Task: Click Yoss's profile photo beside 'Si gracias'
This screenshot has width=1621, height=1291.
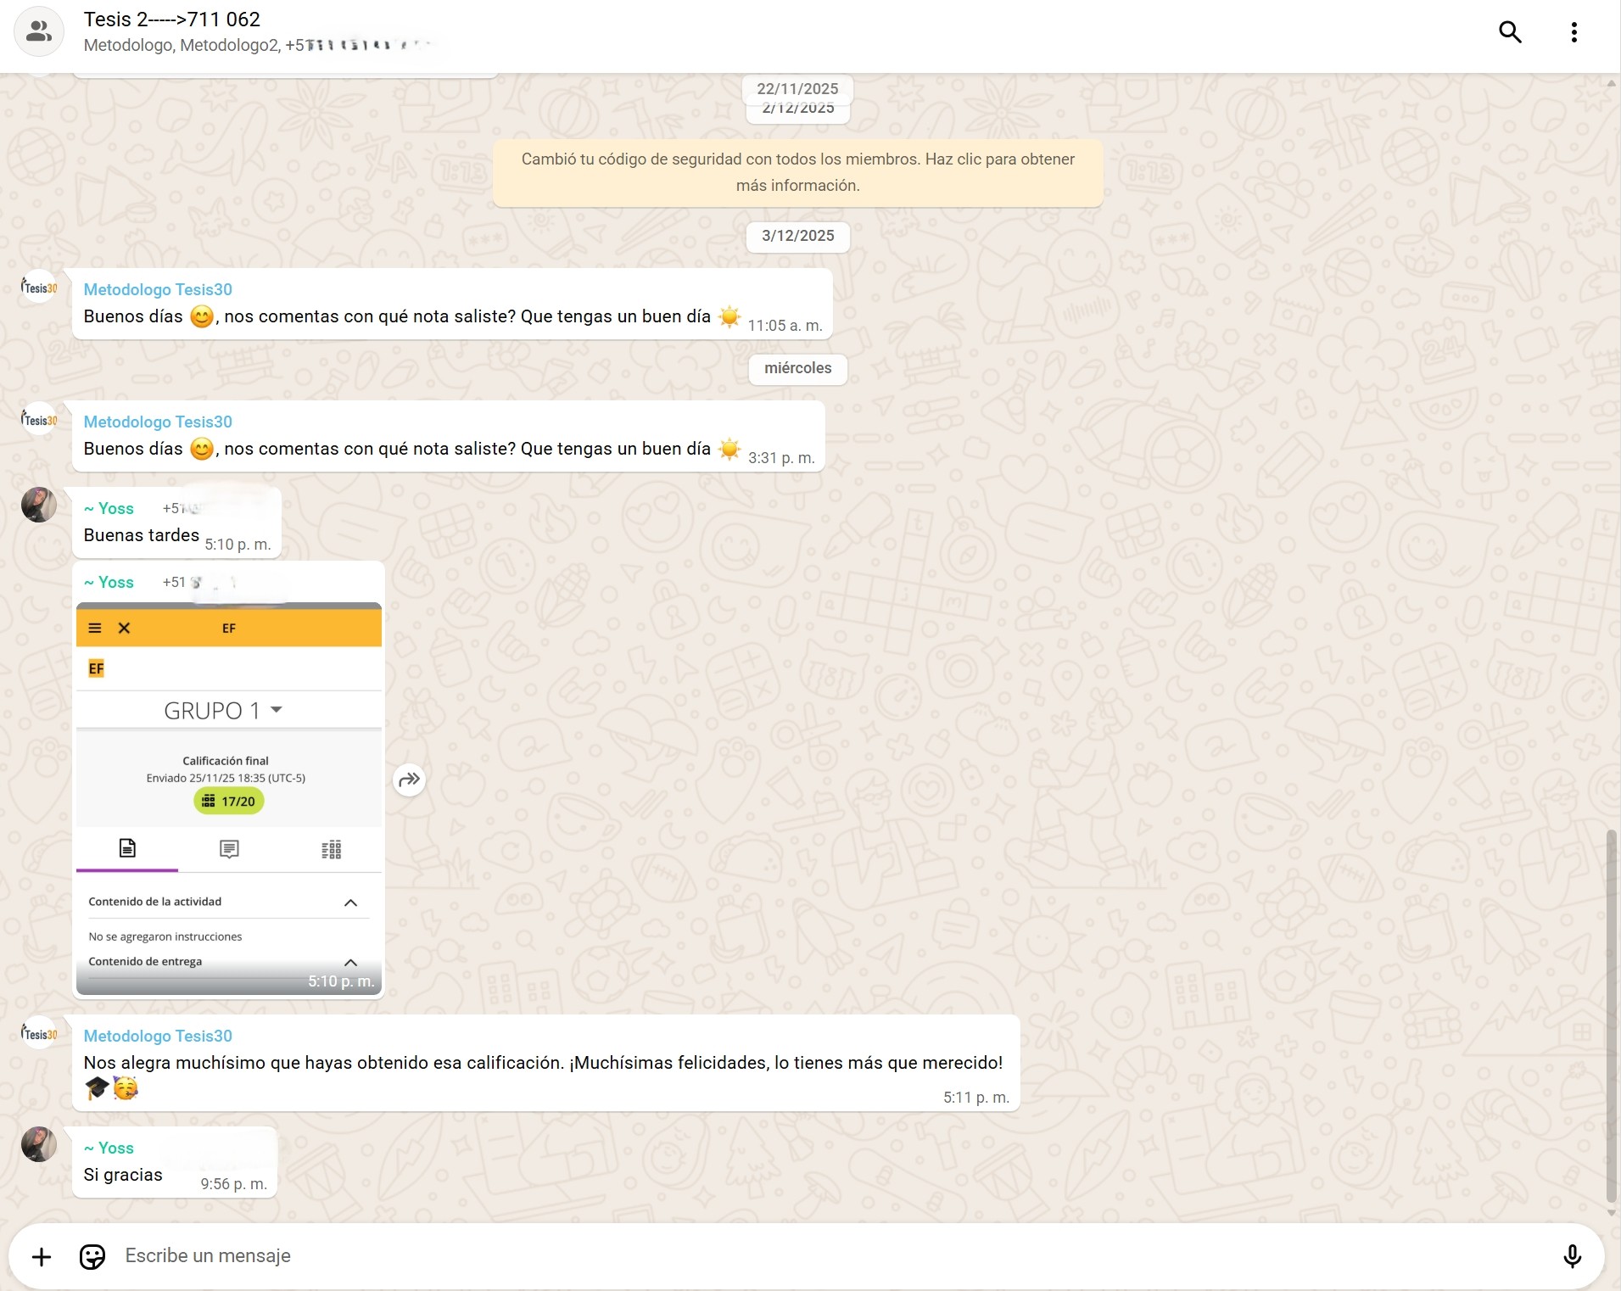Action: point(39,1144)
